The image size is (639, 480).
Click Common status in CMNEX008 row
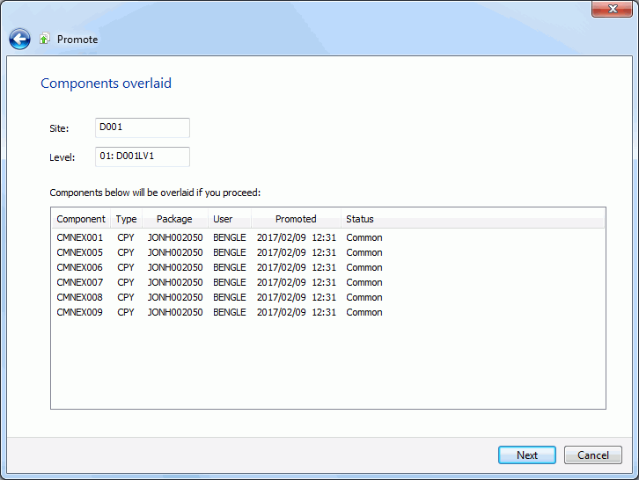coord(364,297)
